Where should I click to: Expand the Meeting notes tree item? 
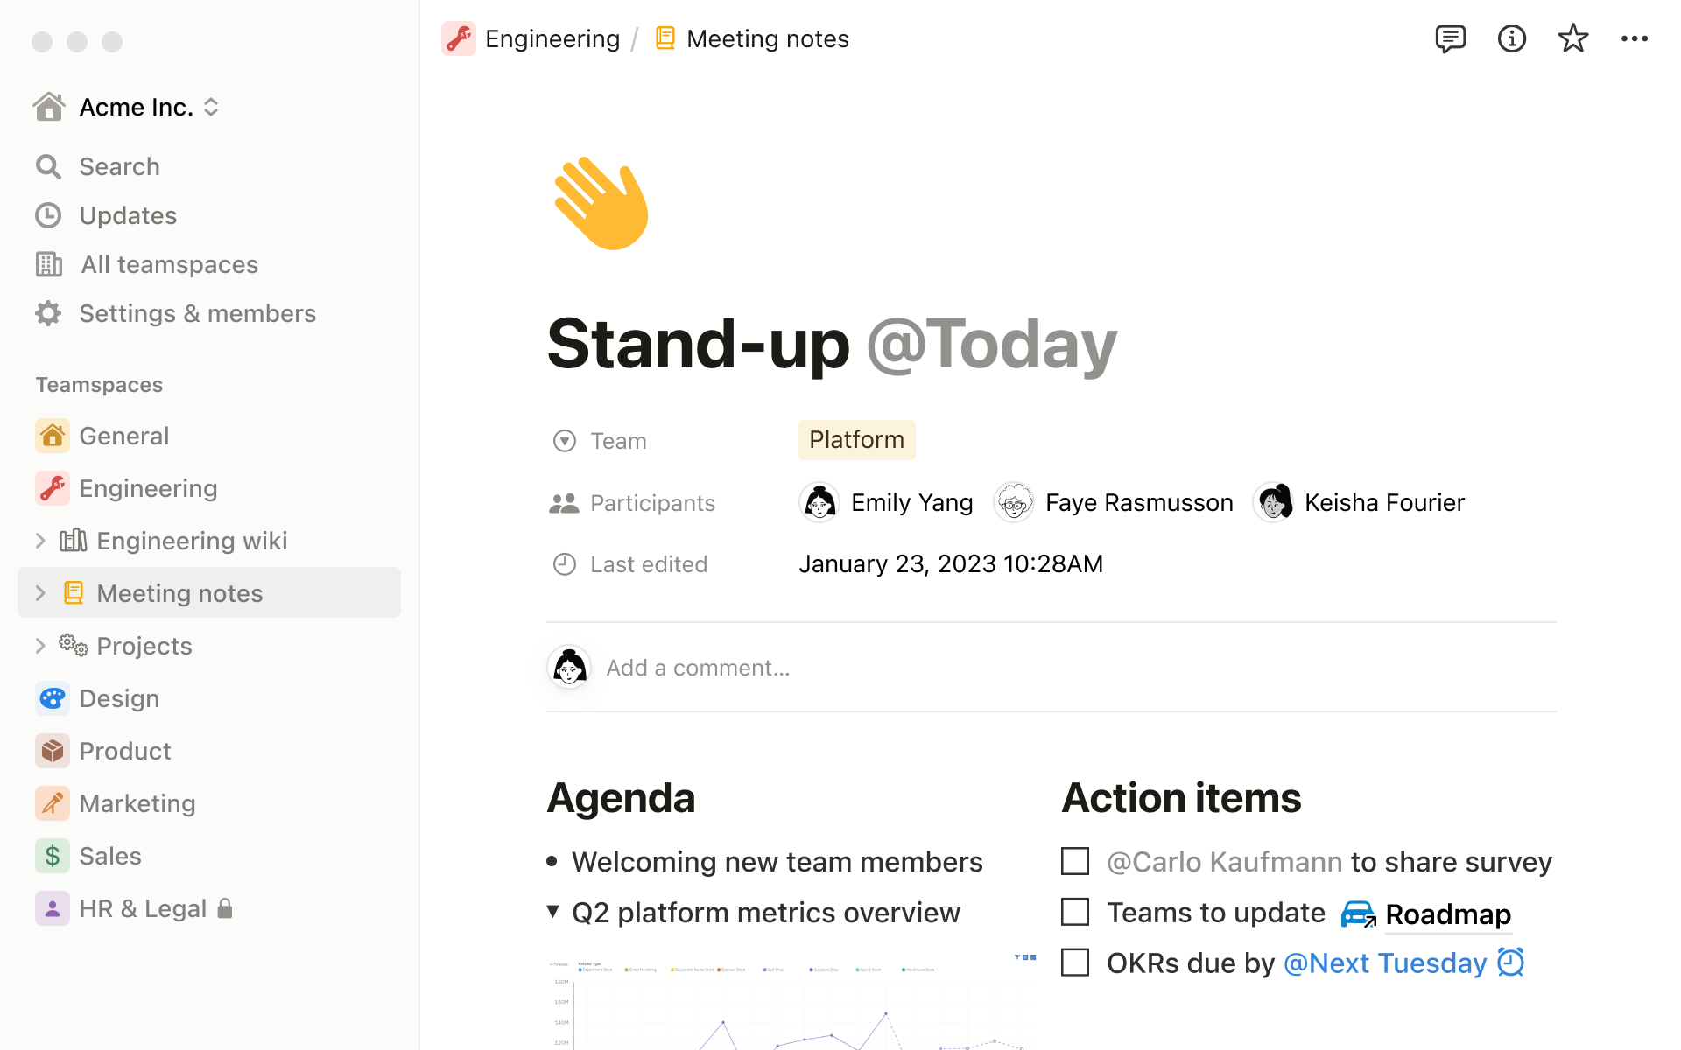tap(41, 592)
